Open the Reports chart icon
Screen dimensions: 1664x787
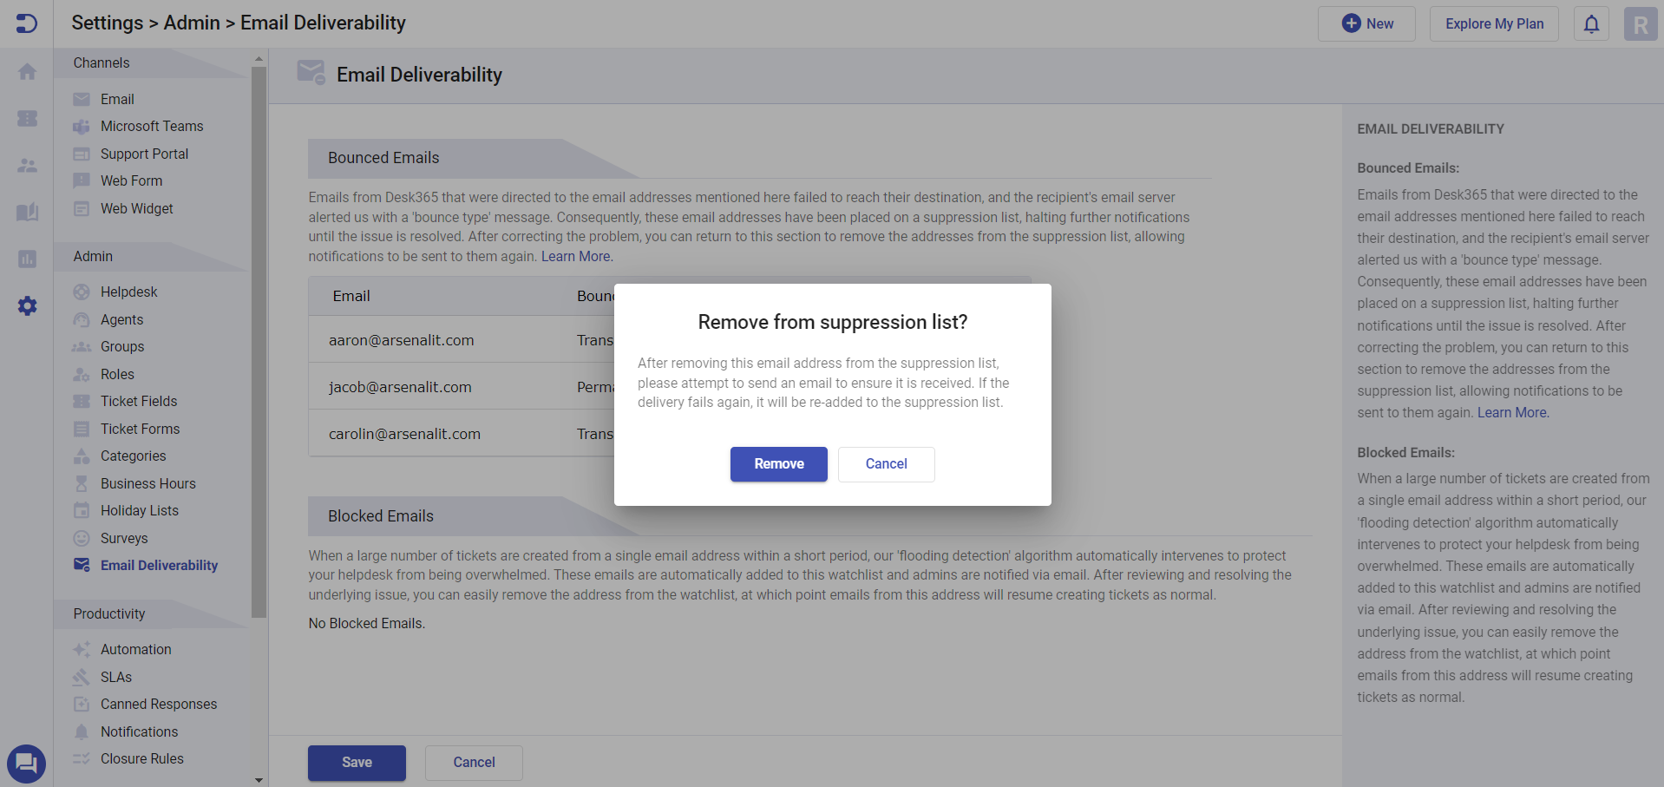coord(27,259)
